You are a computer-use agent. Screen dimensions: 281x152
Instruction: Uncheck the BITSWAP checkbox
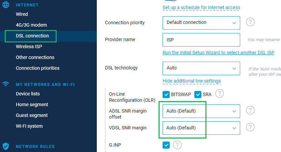(x=166, y=94)
